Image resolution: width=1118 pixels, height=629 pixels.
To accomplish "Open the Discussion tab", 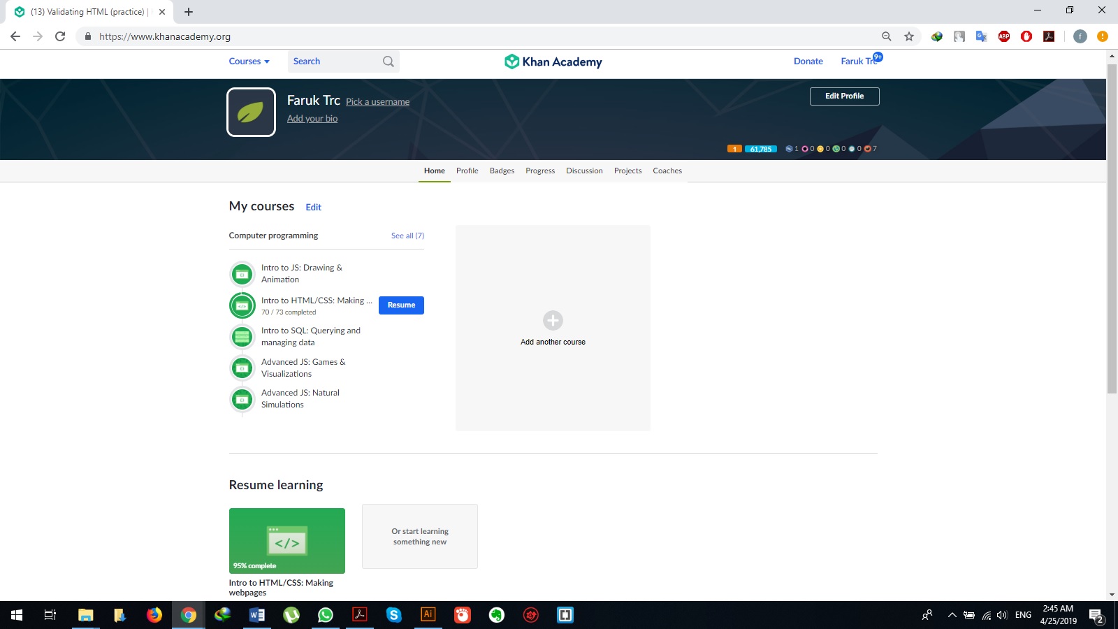I will pos(584,171).
